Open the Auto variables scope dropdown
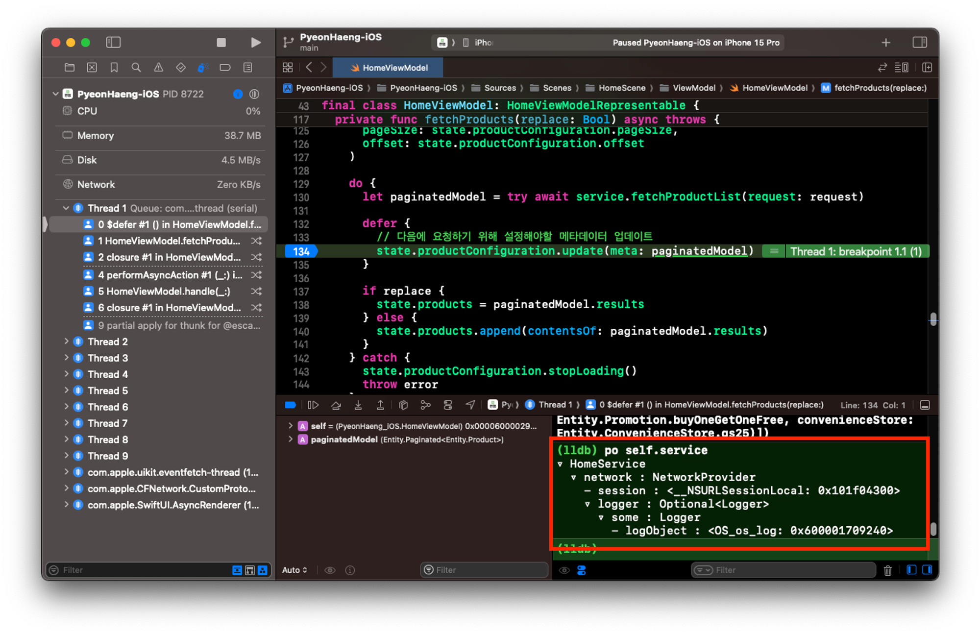The image size is (980, 635). pos(294,570)
